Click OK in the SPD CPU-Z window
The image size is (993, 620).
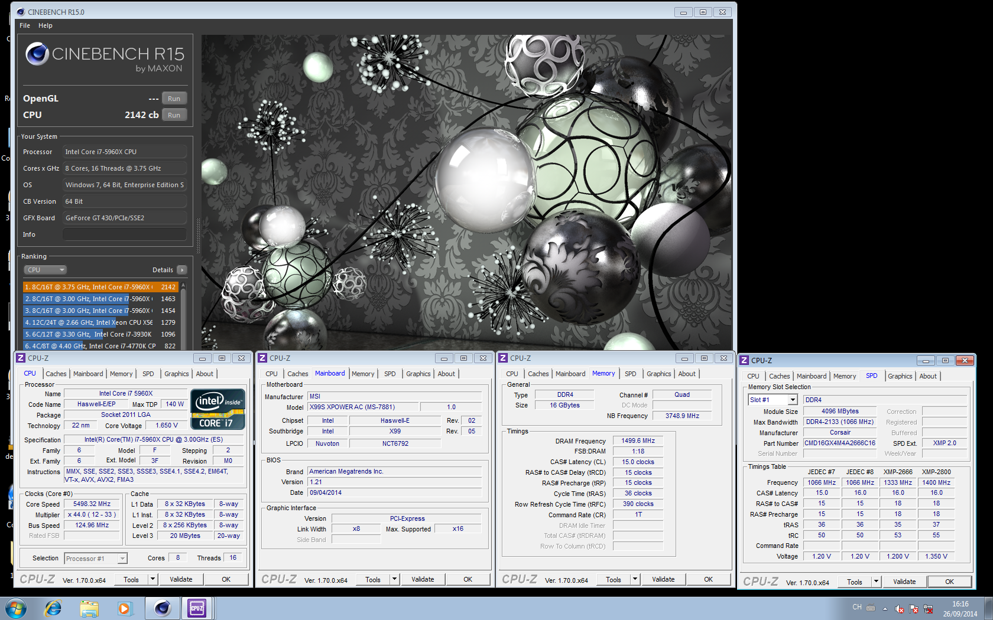tap(949, 582)
